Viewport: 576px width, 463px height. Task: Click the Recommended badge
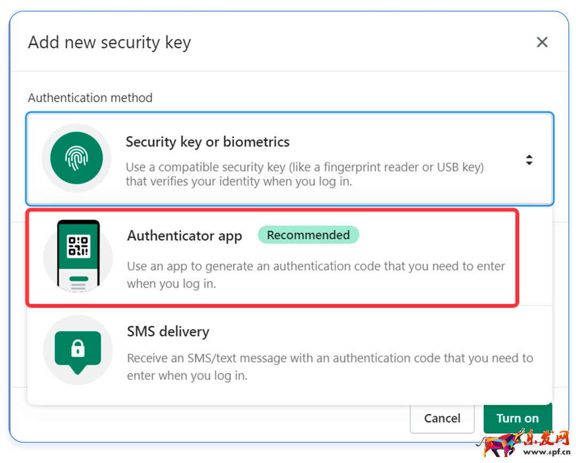pos(308,235)
